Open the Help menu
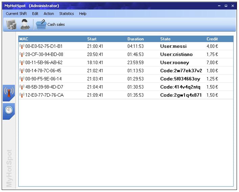239x192 pixels. click(82, 14)
